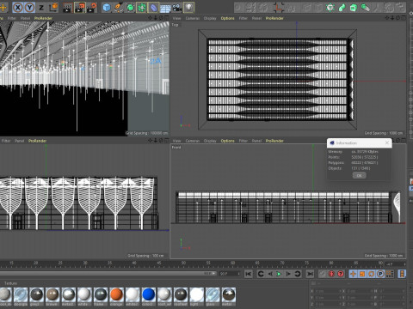
Task: Open timeline layout film strip icon
Action: click(402, 274)
